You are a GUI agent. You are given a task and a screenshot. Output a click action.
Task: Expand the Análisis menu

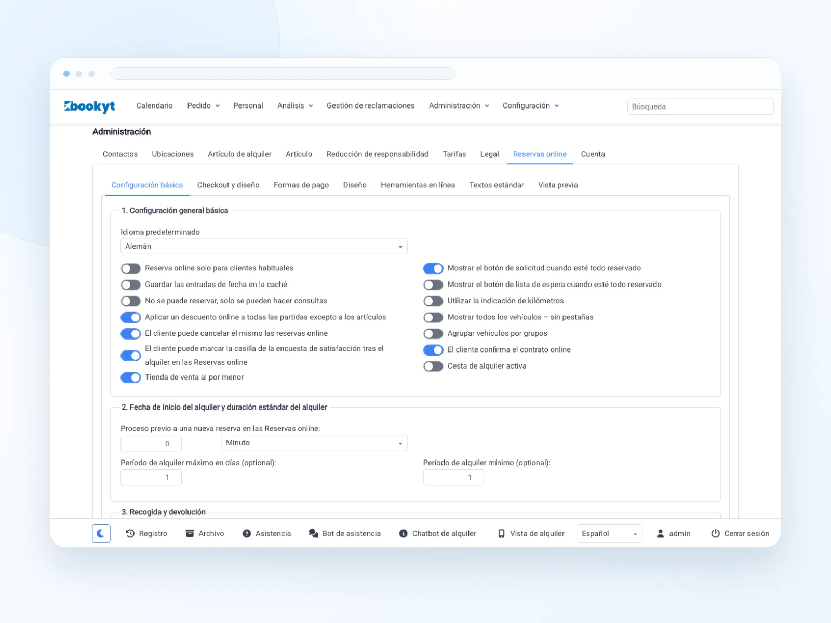pos(295,105)
